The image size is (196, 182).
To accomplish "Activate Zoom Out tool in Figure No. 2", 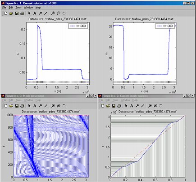I will pyautogui.click(x=155, y=106).
